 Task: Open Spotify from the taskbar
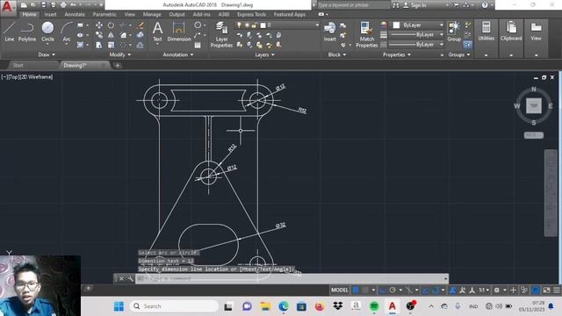click(x=374, y=306)
